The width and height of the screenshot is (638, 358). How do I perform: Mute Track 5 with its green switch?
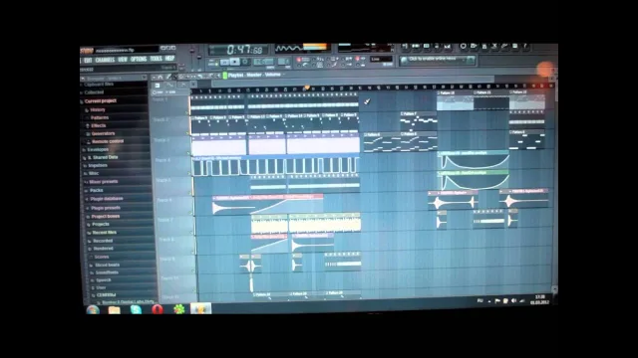(189, 193)
